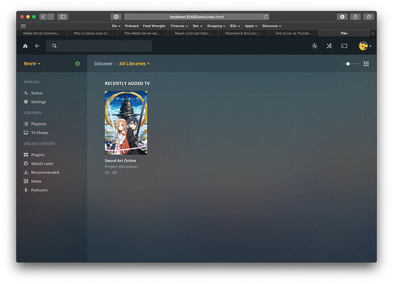Open the Pinboard bookmark
This screenshot has height=284, width=393.
[x=132, y=26]
